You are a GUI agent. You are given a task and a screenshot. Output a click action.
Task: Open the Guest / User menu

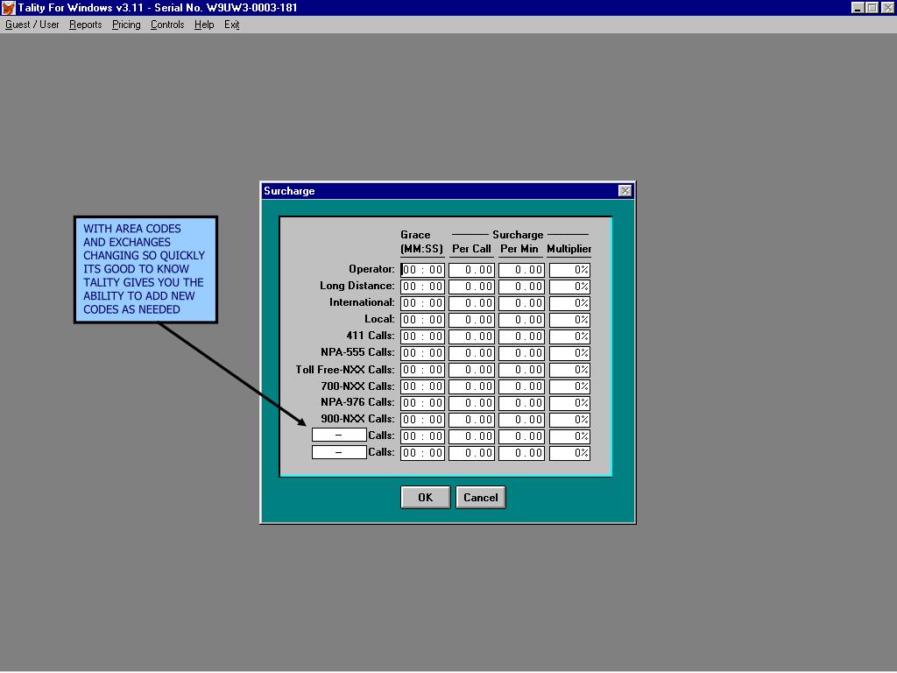pos(32,25)
